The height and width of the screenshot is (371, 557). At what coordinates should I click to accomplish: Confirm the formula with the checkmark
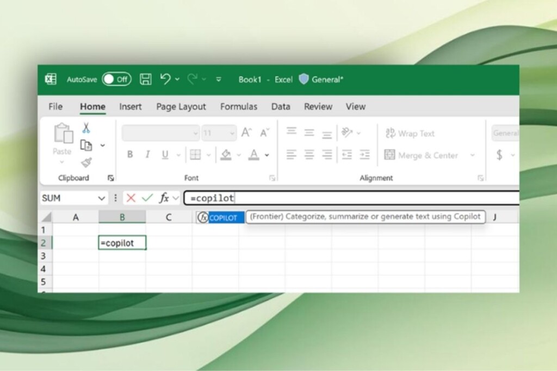pos(147,198)
